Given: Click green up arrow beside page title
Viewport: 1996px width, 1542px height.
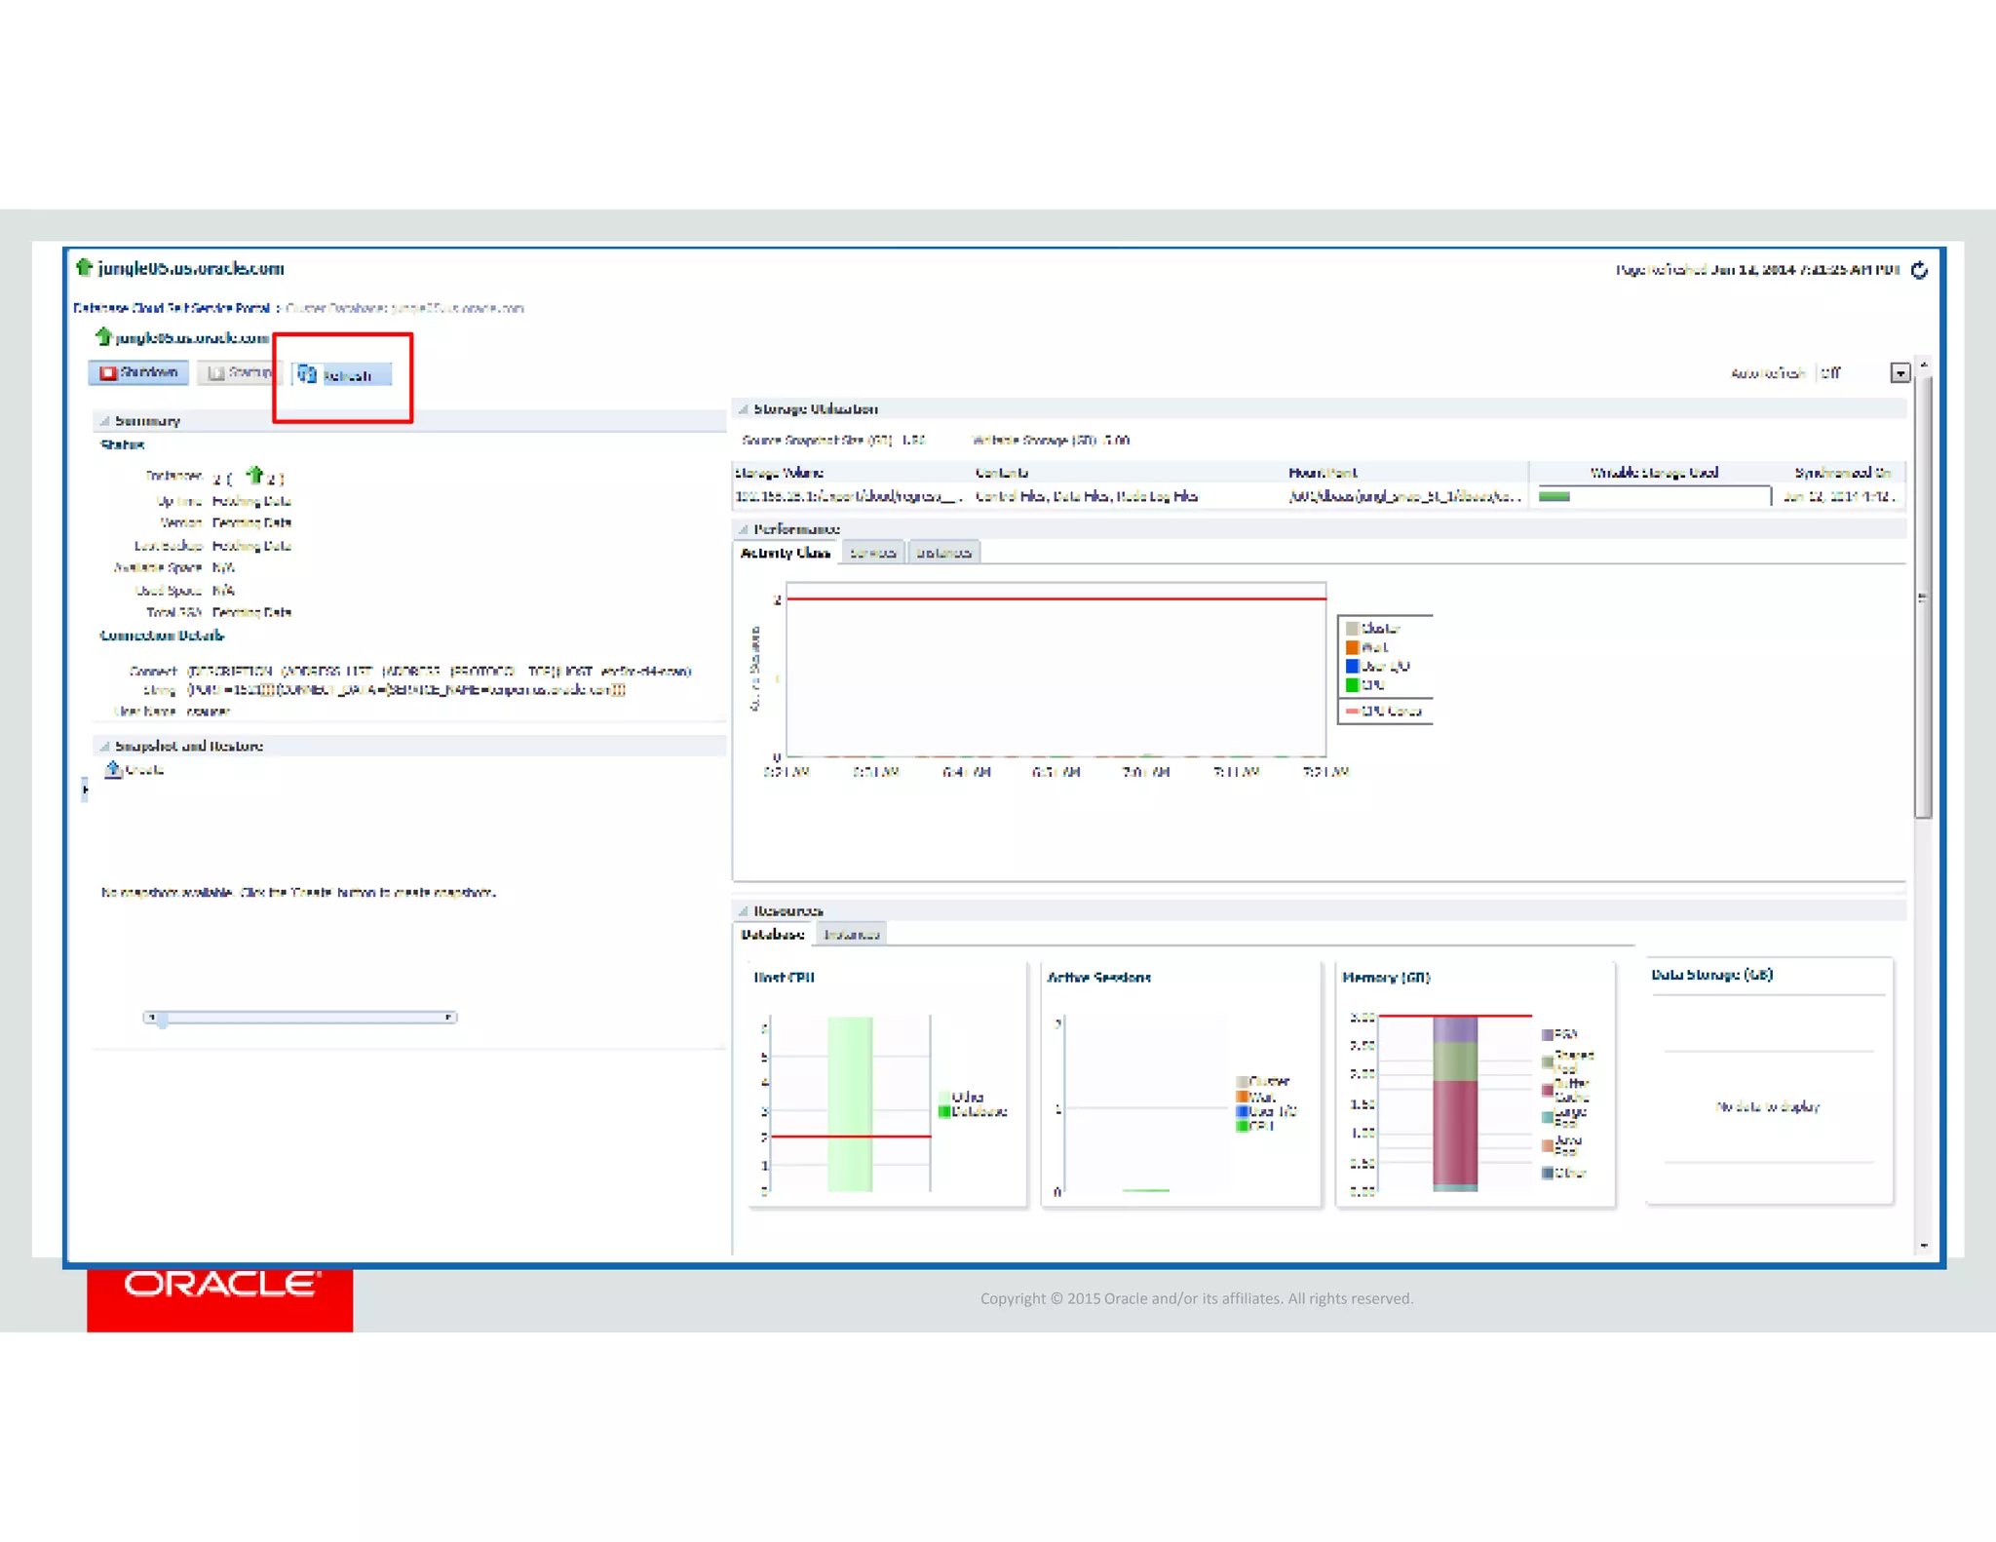Looking at the screenshot, I should point(85,267).
